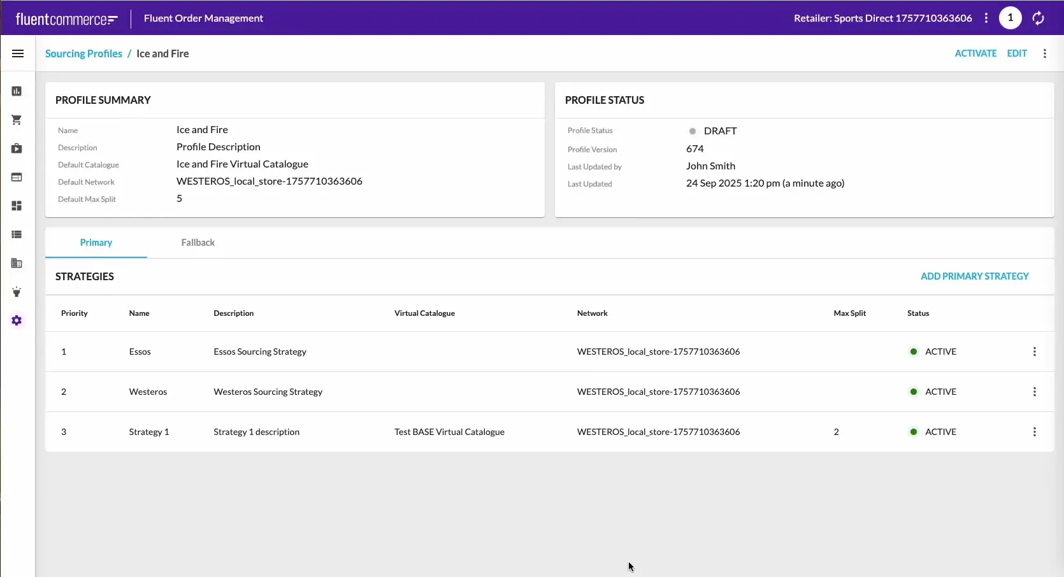Open profile more-actions menu beside EDIT
The height and width of the screenshot is (577, 1064).
point(1044,53)
